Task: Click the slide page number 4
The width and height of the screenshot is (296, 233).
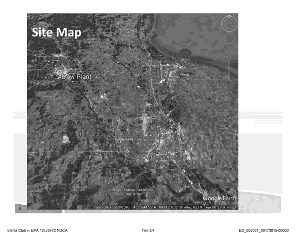Action: pos(20,208)
